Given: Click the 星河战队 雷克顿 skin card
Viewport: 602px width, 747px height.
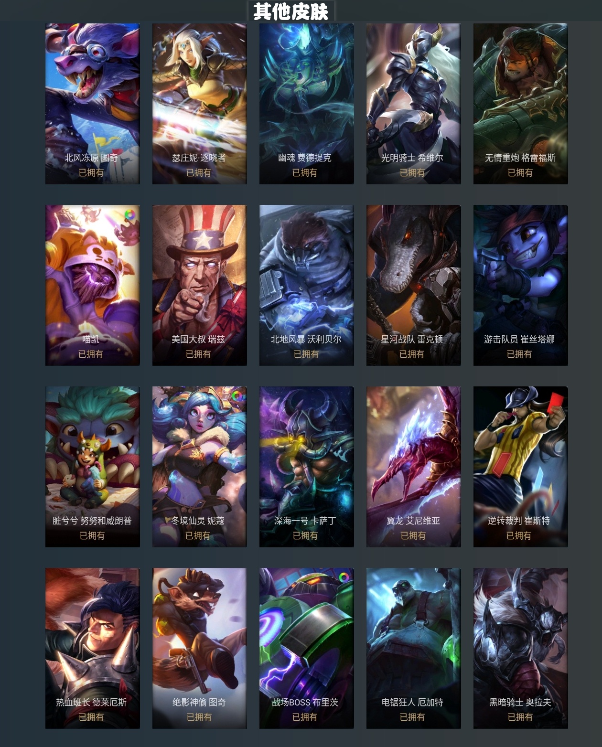Looking at the screenshot, I should 414,285.
